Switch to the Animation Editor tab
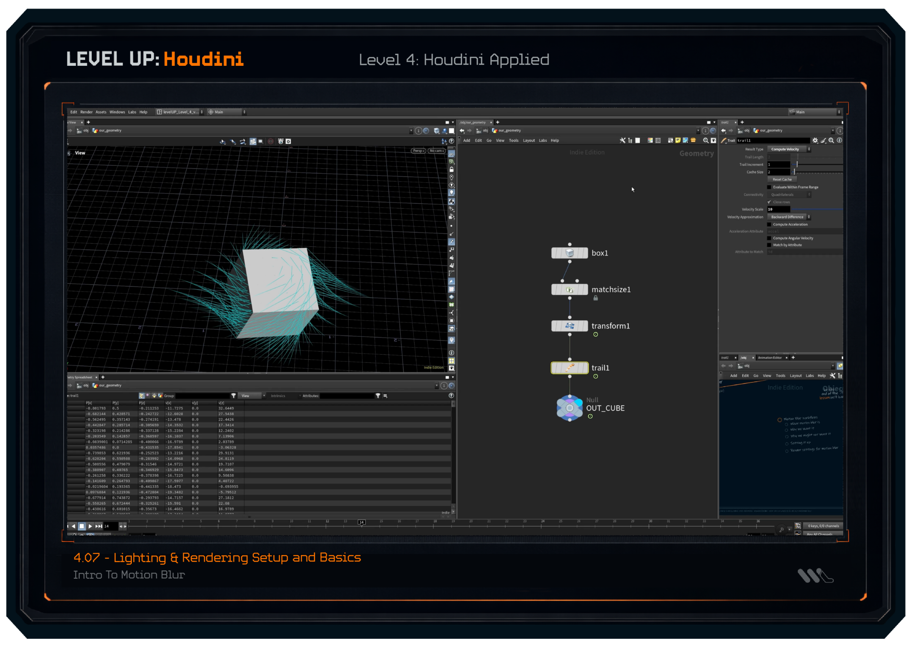909x645 pixels. coord(770,357)
